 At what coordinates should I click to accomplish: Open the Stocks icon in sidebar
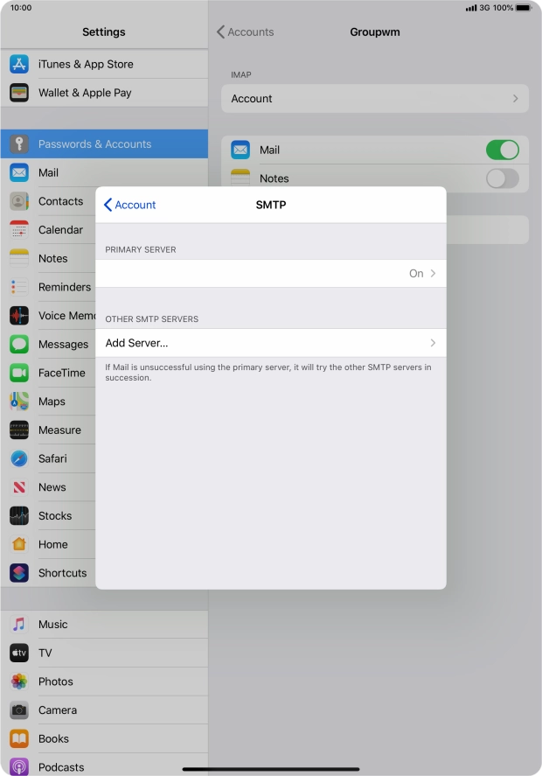pos(19,516)
